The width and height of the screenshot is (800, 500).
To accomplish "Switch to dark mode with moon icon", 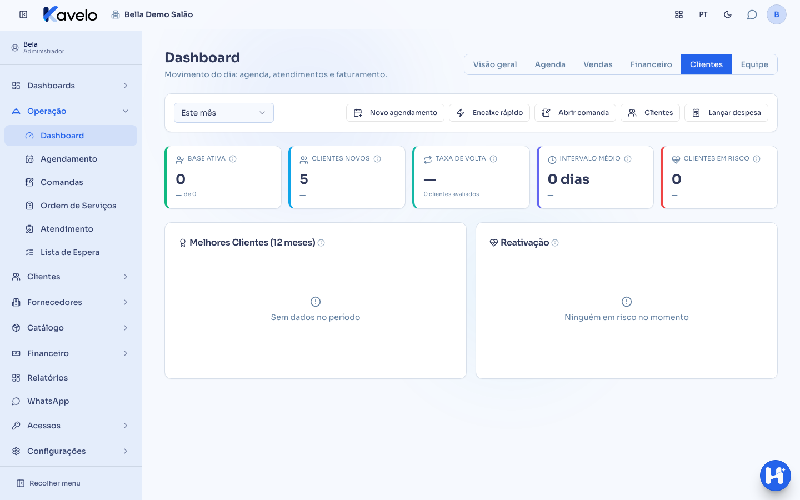I will click(728, 14).
